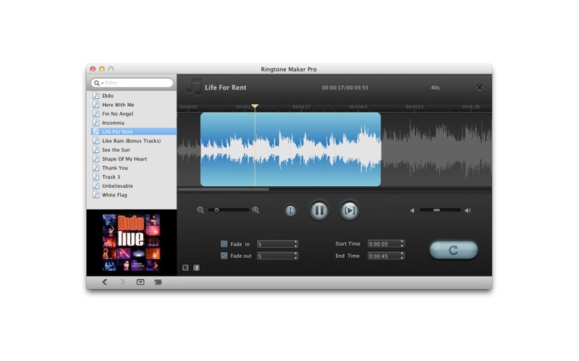Click the Facebook share icon
Image resolution: width=579 pixels, height=361 pixels.
[196, 268]
